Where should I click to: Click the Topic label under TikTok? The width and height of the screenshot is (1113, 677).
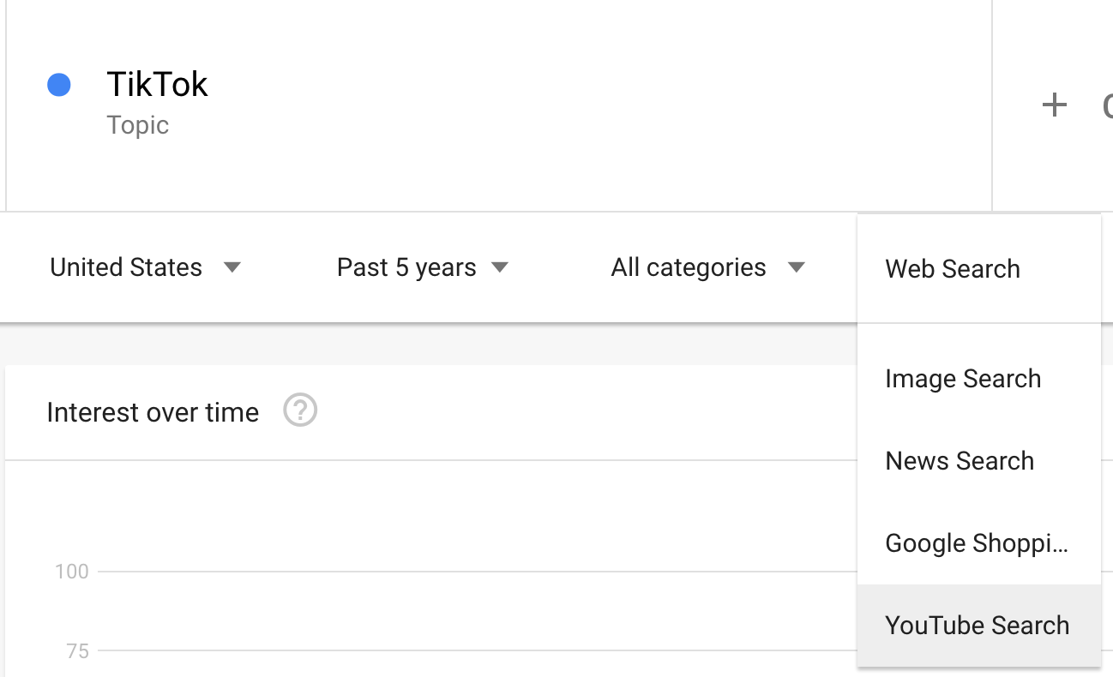pos(137,125)
